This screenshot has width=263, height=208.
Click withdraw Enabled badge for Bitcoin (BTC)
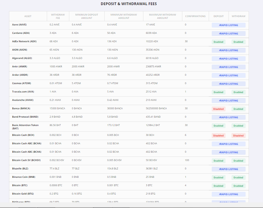point(238,186)
